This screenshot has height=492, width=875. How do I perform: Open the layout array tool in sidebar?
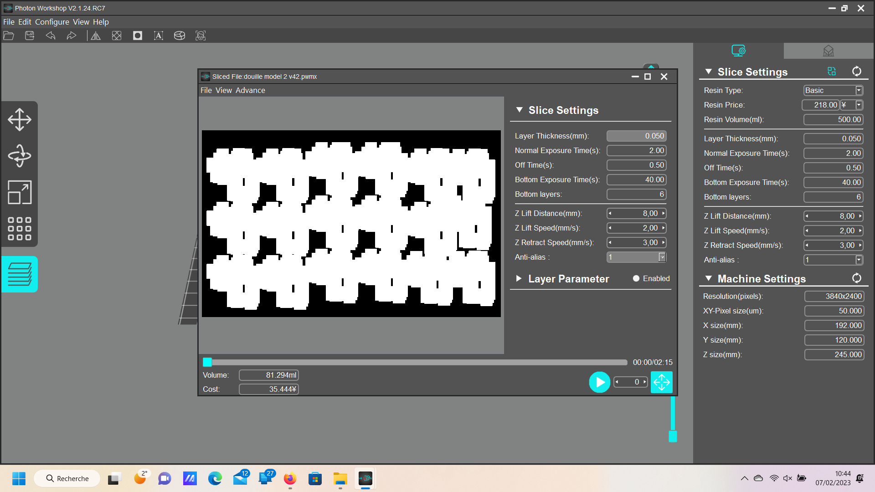(x=20, y=229)
